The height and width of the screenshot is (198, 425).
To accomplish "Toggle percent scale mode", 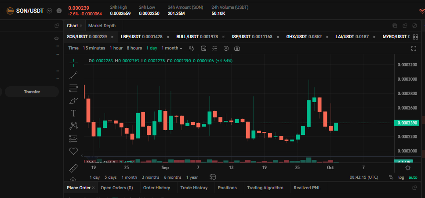I will [391, 177].
